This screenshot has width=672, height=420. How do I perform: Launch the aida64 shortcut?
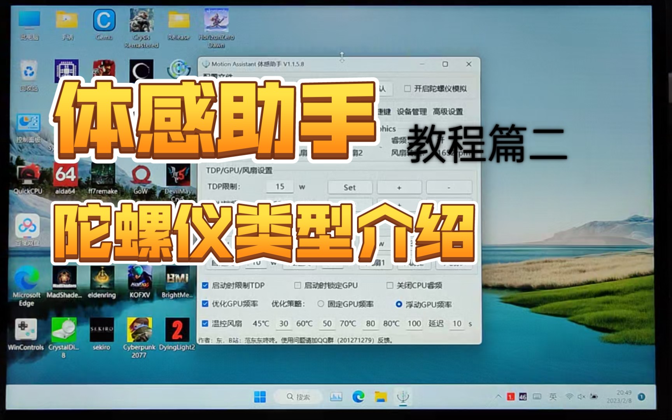pyautogui.click(x=65, y=179)
